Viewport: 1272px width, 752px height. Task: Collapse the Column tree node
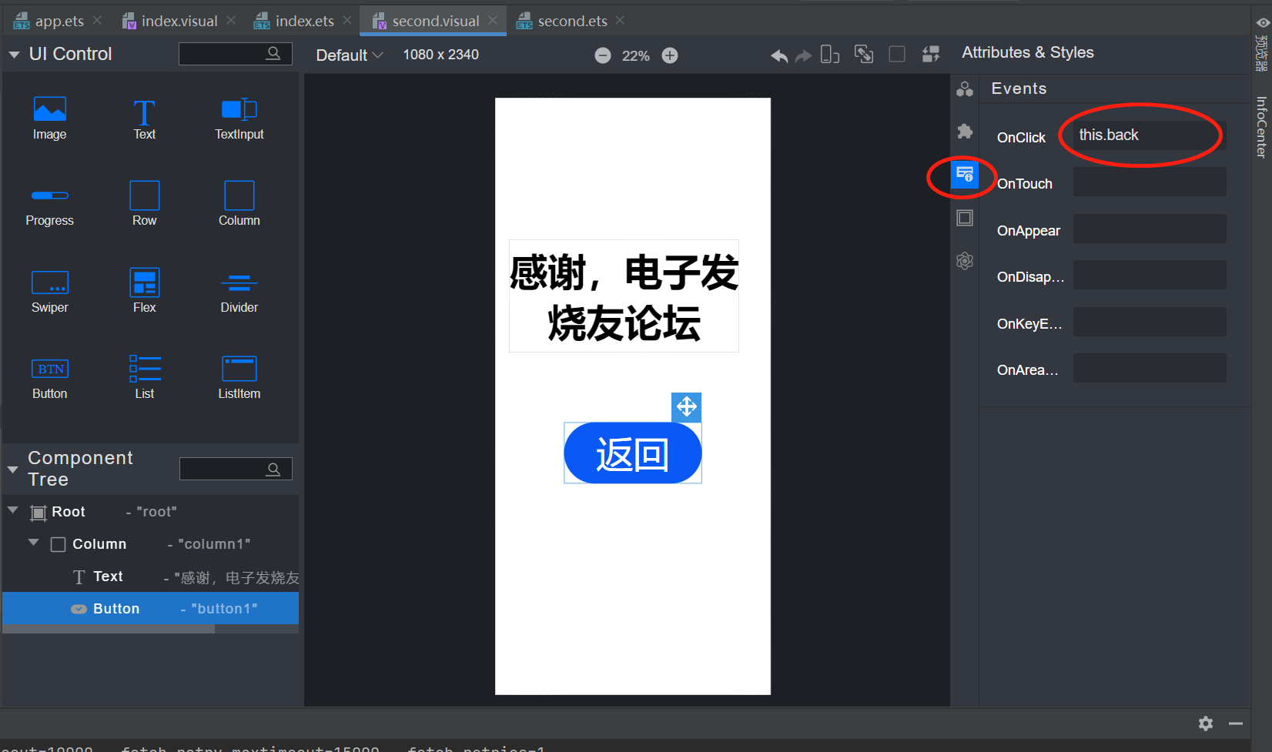tap(34, 543)
